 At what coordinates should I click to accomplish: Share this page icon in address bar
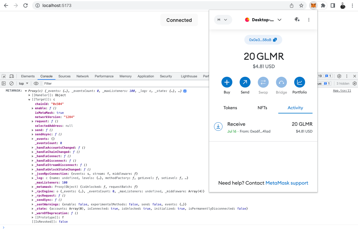tap(292, 5)
